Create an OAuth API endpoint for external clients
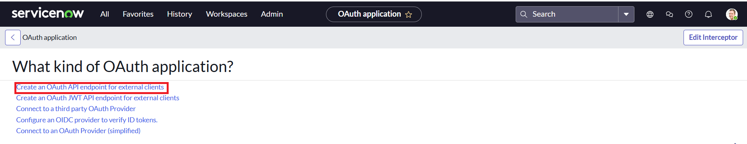747x144 pixels. pyautogui.click(x=90, y=87)
